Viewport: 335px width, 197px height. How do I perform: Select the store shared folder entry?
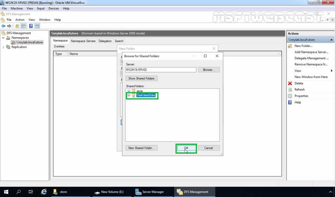pos(139,91)
